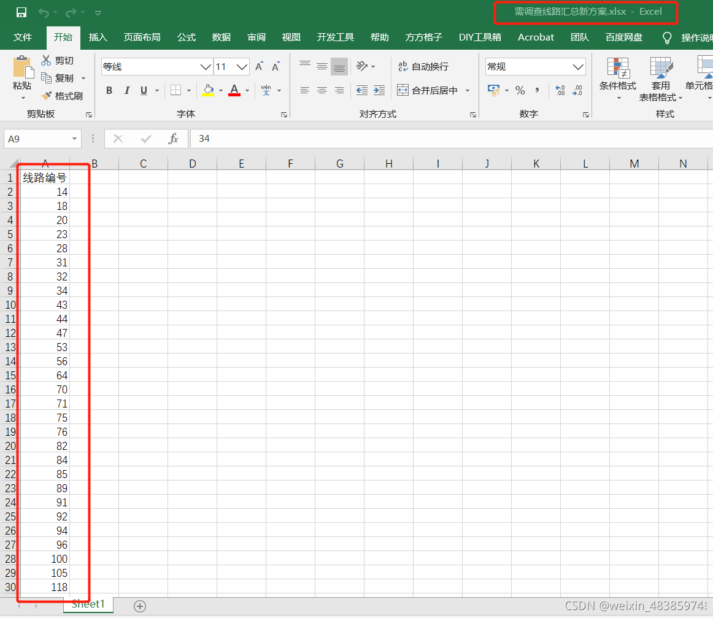Align text right
This screenshot has height=618, width=713.
pos(339,90)
